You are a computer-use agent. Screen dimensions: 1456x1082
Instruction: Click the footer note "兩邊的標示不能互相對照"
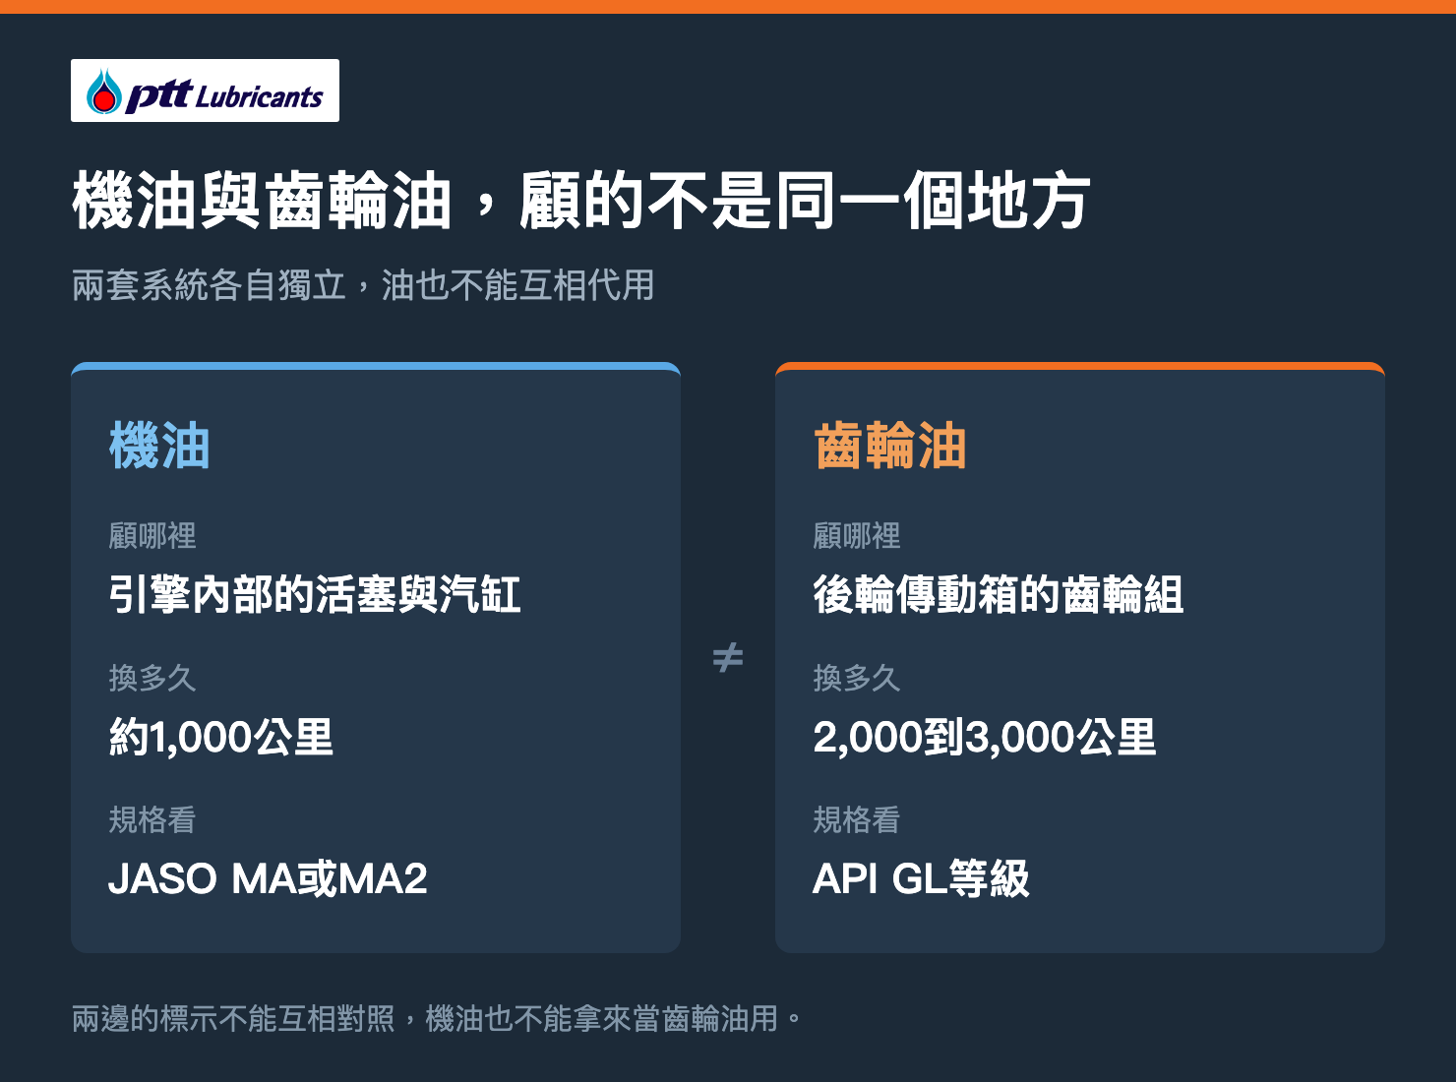point(233,1018)
